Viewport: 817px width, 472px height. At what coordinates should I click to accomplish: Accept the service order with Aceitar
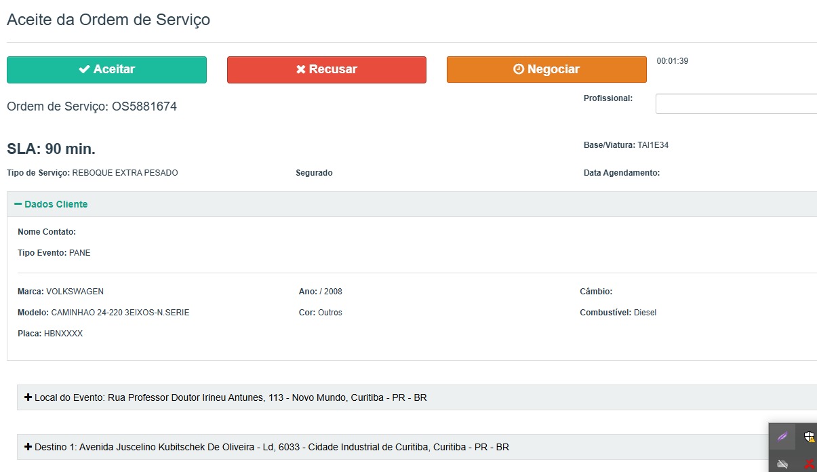106,70
